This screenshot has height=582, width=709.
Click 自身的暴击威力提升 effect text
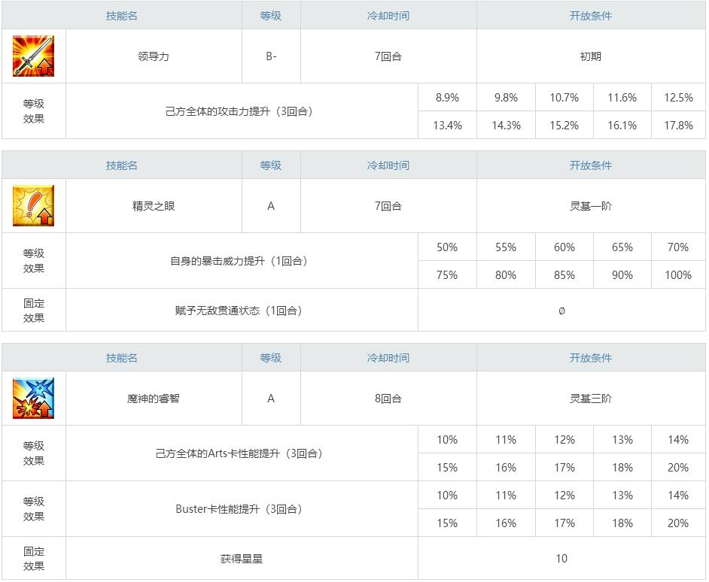tap(239, 262)
